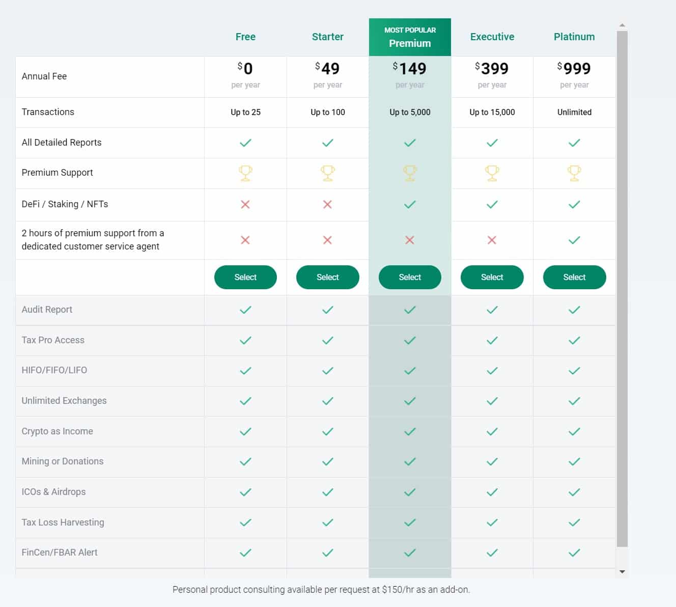The image size is (676, 607).
Task: Click the 'Annual Fee' row label
Action: (44, 76)
